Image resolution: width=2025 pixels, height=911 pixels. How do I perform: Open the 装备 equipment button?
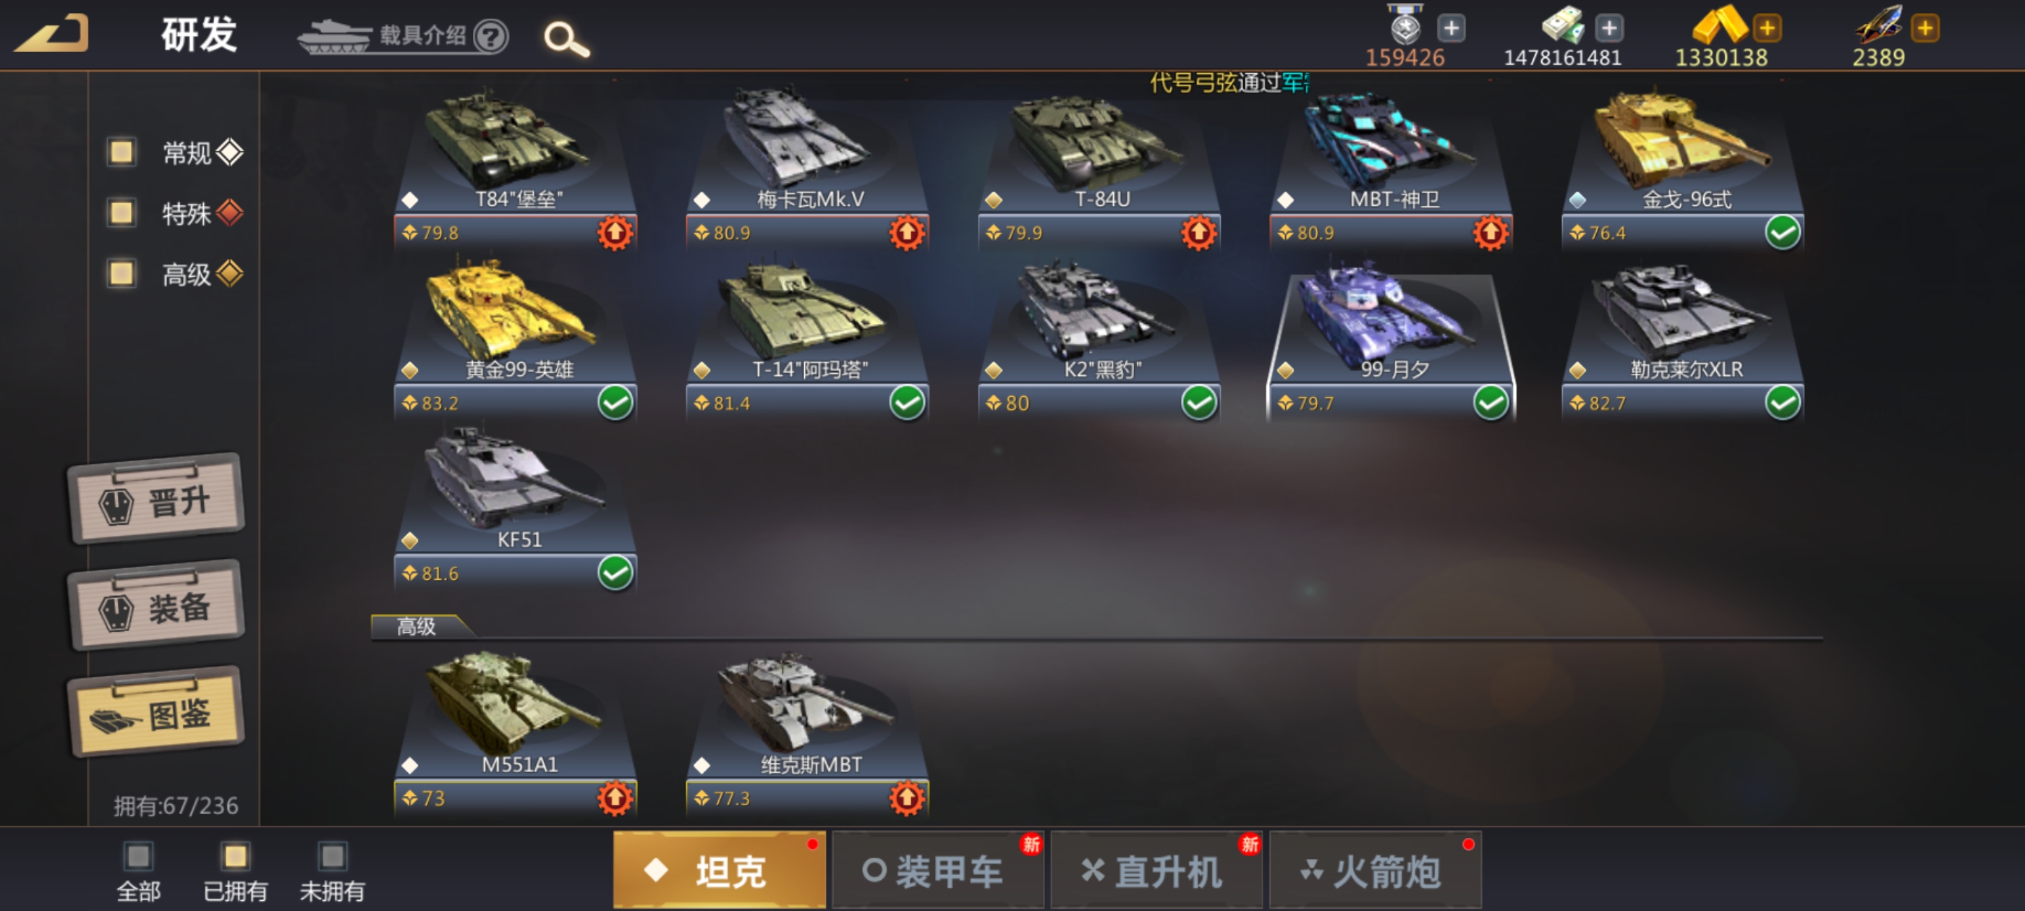(x=155, y=605)
